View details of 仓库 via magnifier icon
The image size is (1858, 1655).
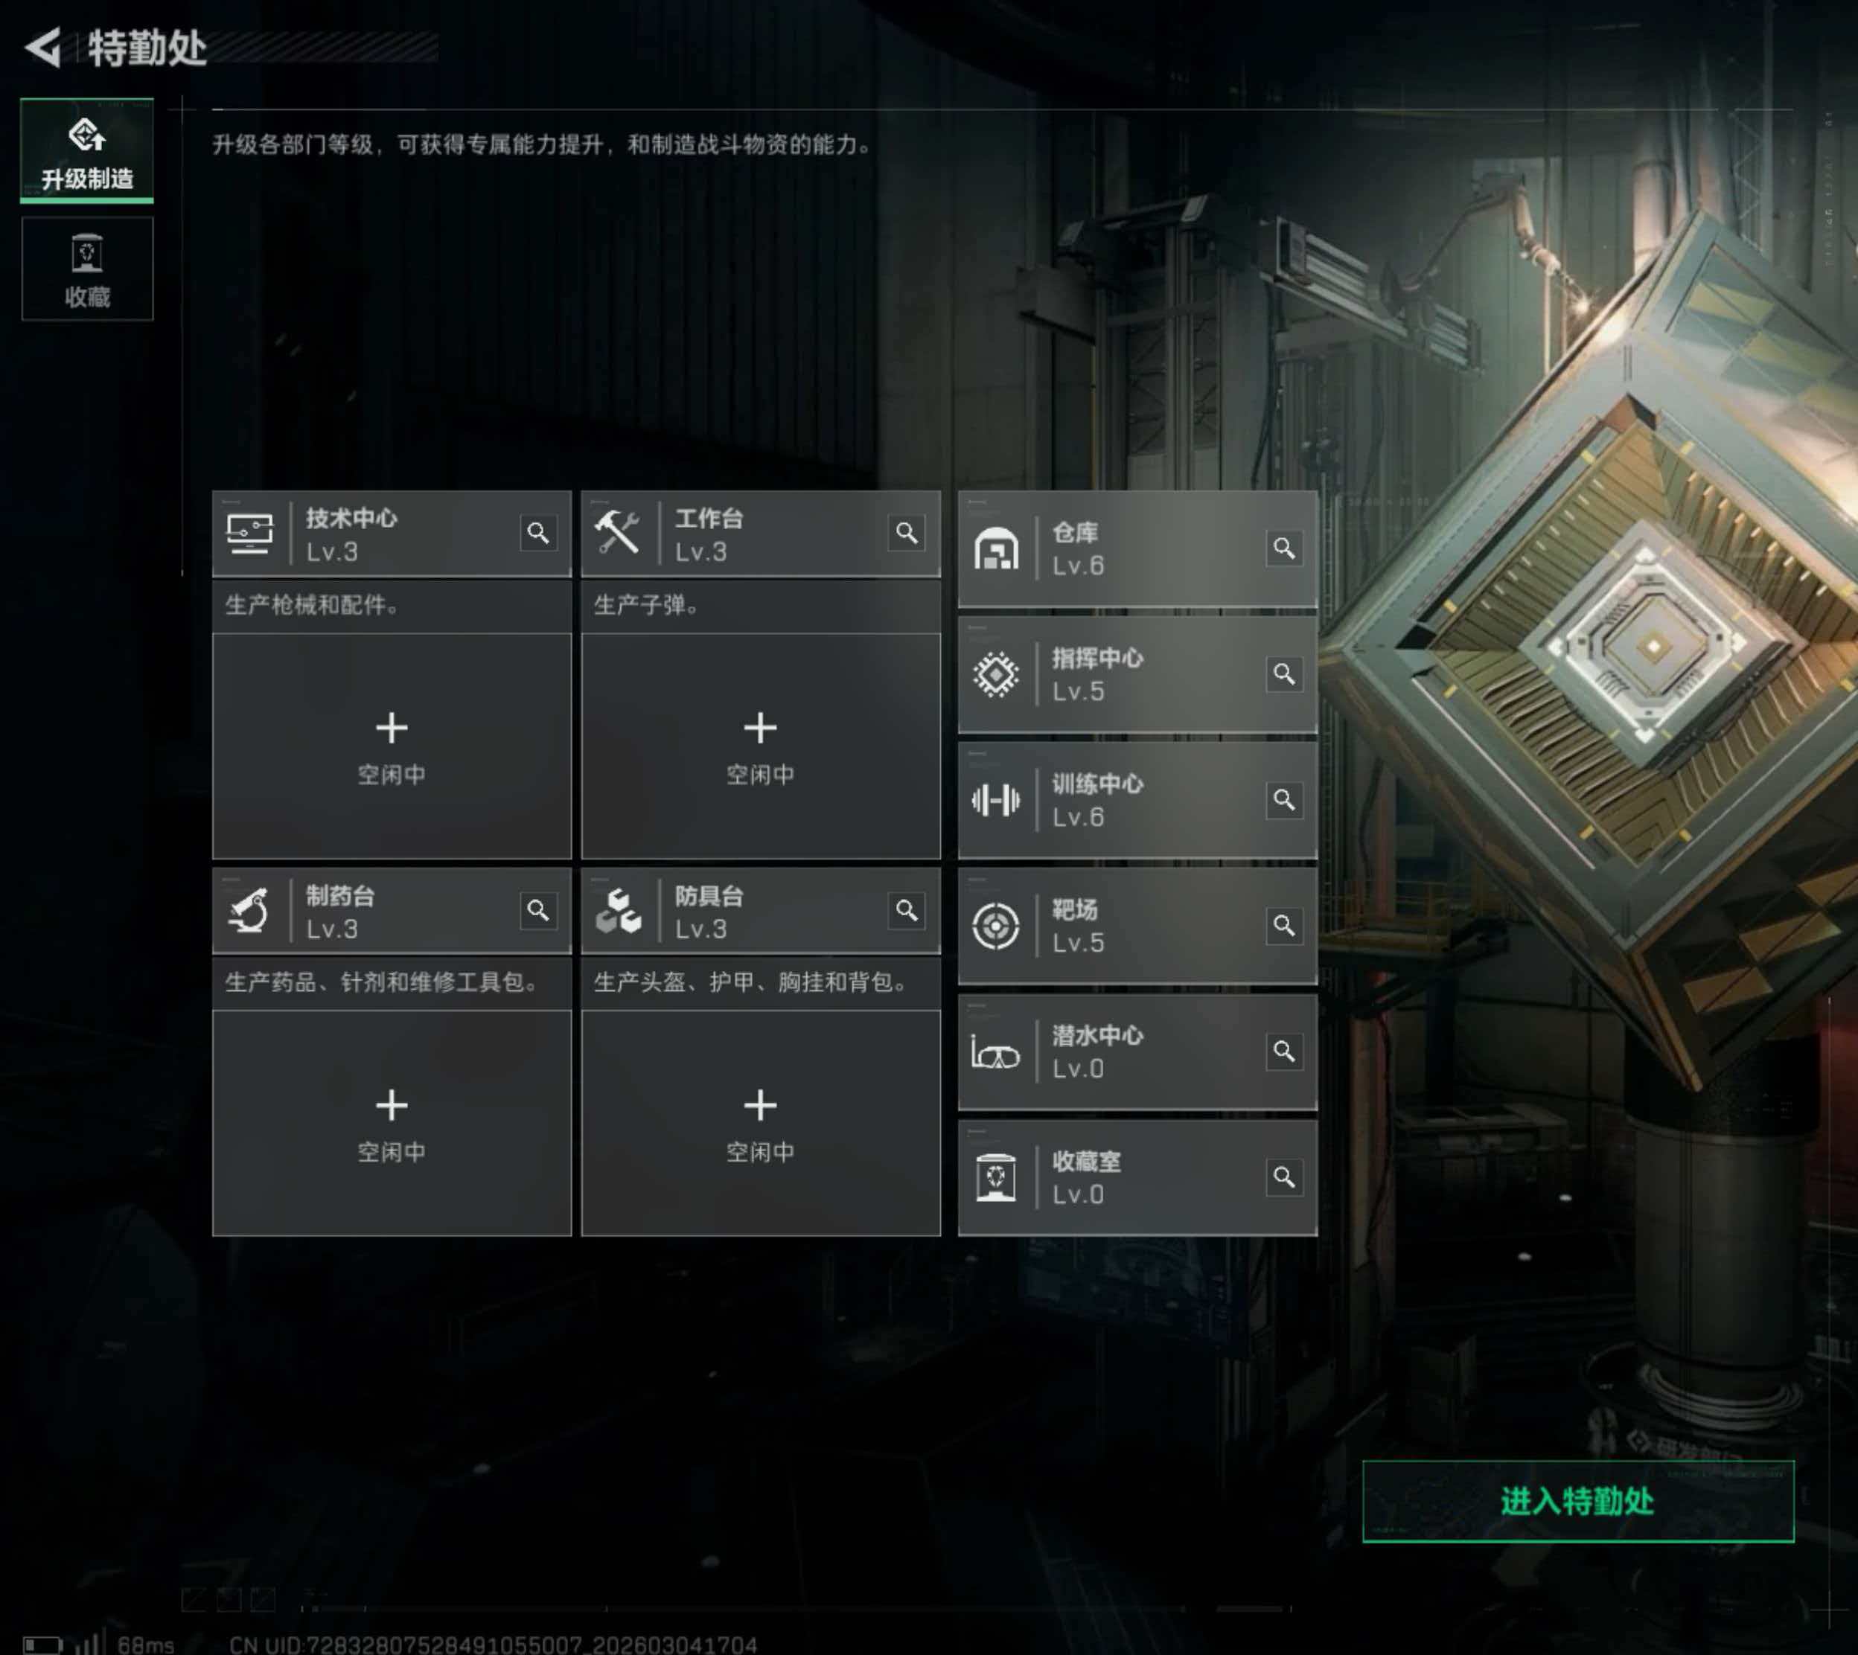pos(1283,548)
